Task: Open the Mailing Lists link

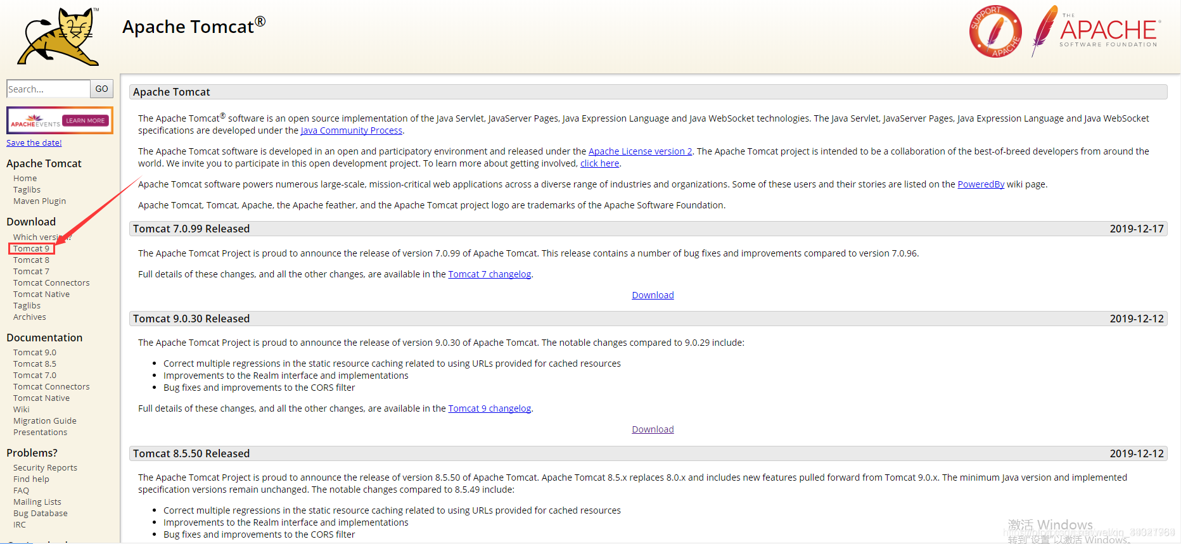Action: pyautogui.click(x=37, y=502)
